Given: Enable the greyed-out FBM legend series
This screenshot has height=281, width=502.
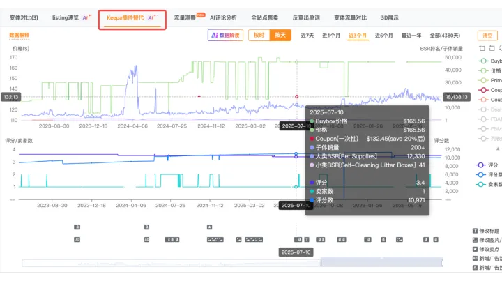Looking at the screenshot, I should 490,129.
